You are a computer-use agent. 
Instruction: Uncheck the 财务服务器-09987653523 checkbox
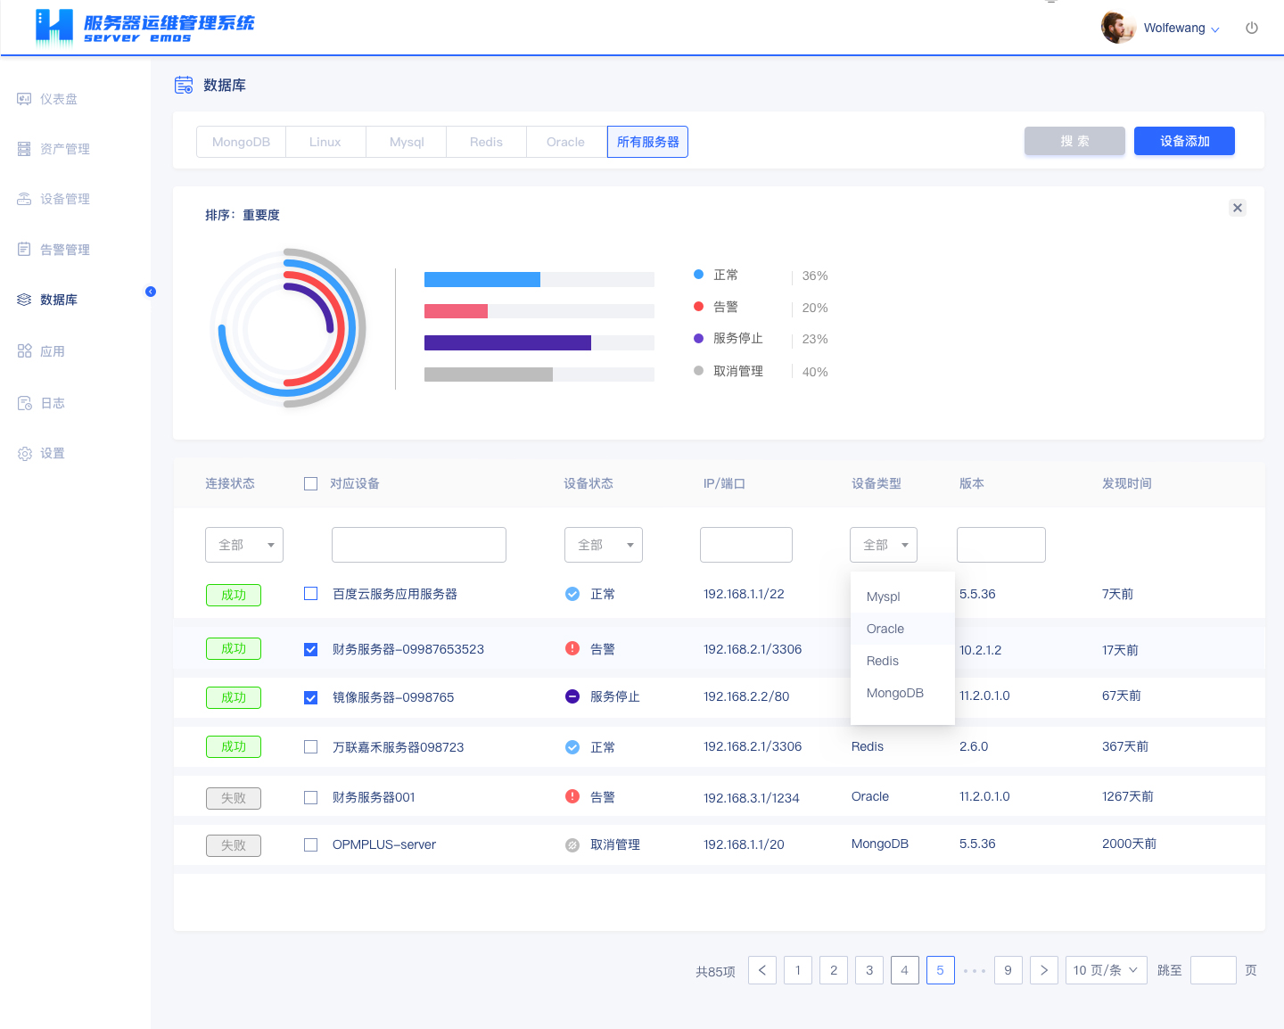(x=310, y=649)
